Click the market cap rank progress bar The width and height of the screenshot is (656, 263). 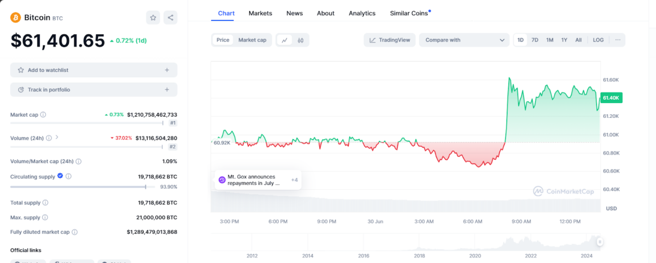[x=87, y=123]
